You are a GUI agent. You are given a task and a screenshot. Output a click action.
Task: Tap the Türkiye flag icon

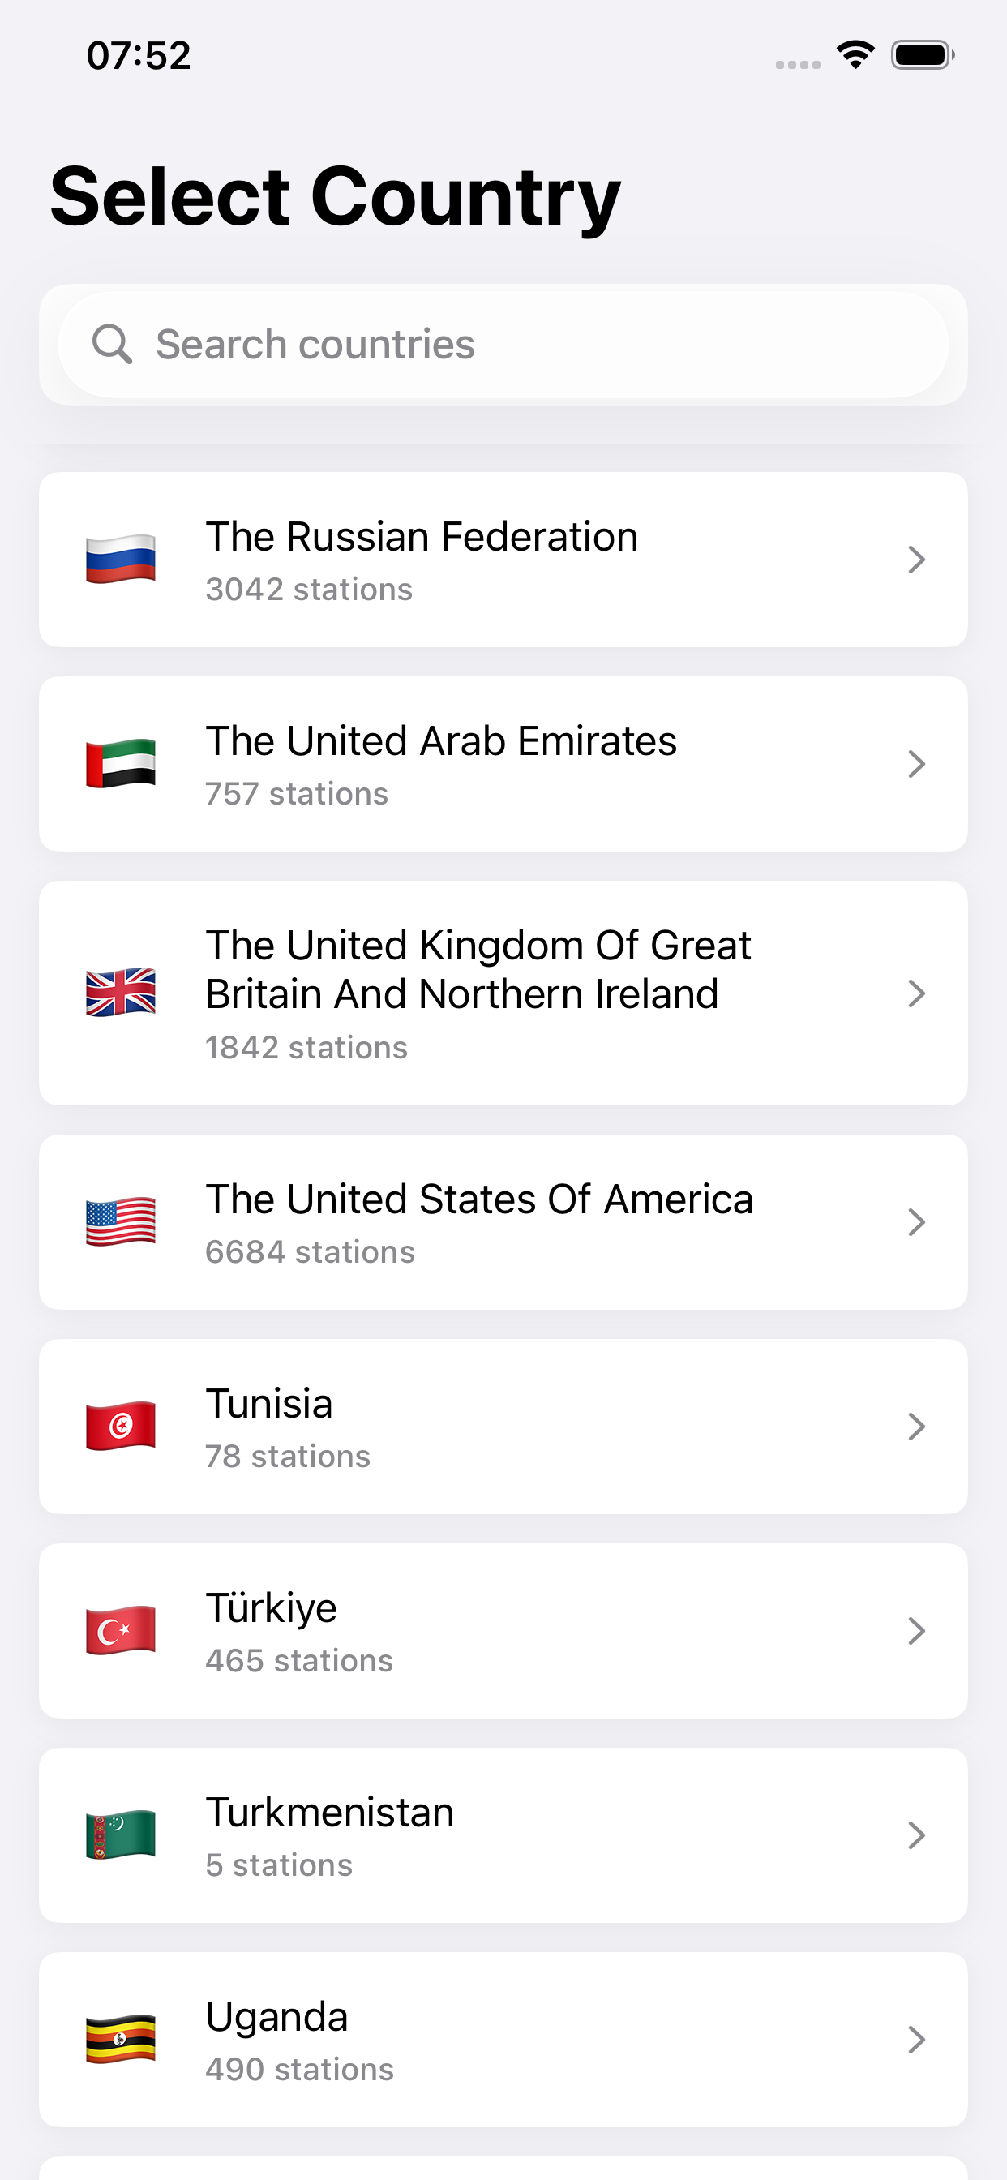[121, 1630]
